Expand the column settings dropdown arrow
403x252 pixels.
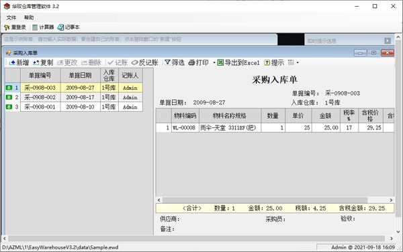(x=298, y=62)
